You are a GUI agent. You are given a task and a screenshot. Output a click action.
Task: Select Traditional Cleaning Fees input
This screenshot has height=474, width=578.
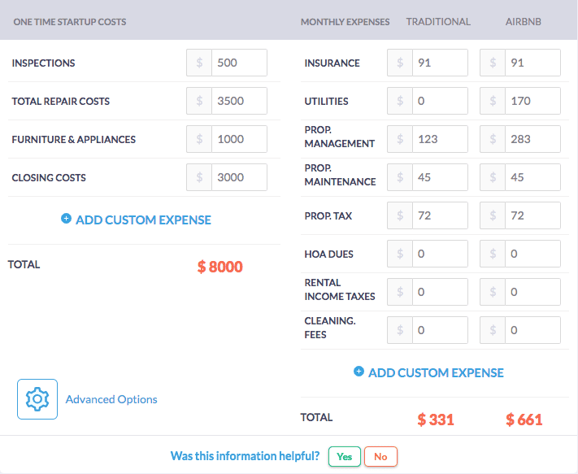(x=439, y=330)
